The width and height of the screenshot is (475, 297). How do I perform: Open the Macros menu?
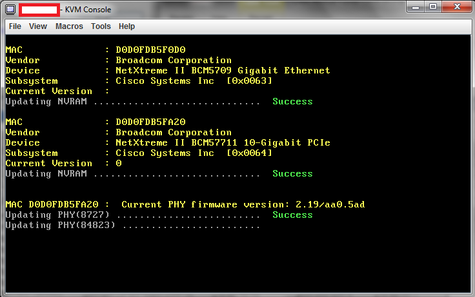tap(69, 26)
